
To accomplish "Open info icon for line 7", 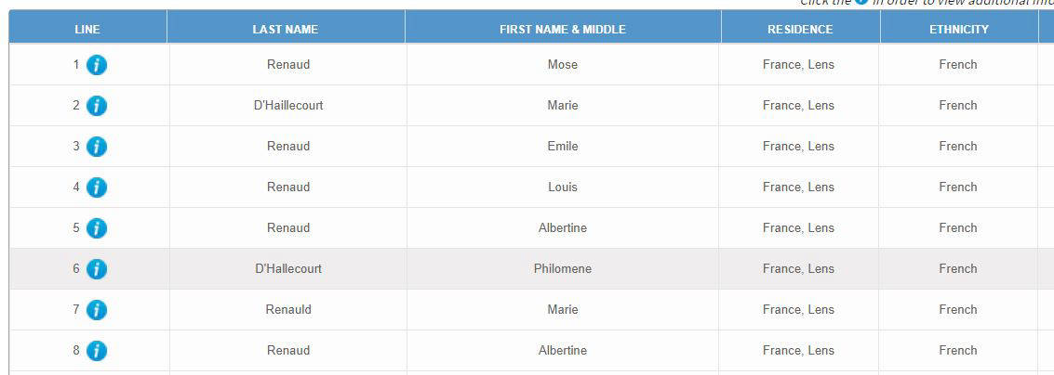I will point(97,310).
